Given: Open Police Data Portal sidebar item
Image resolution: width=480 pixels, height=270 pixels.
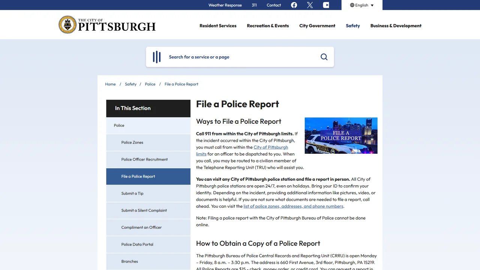Looking at the screenshot, I should coord(148,244).
